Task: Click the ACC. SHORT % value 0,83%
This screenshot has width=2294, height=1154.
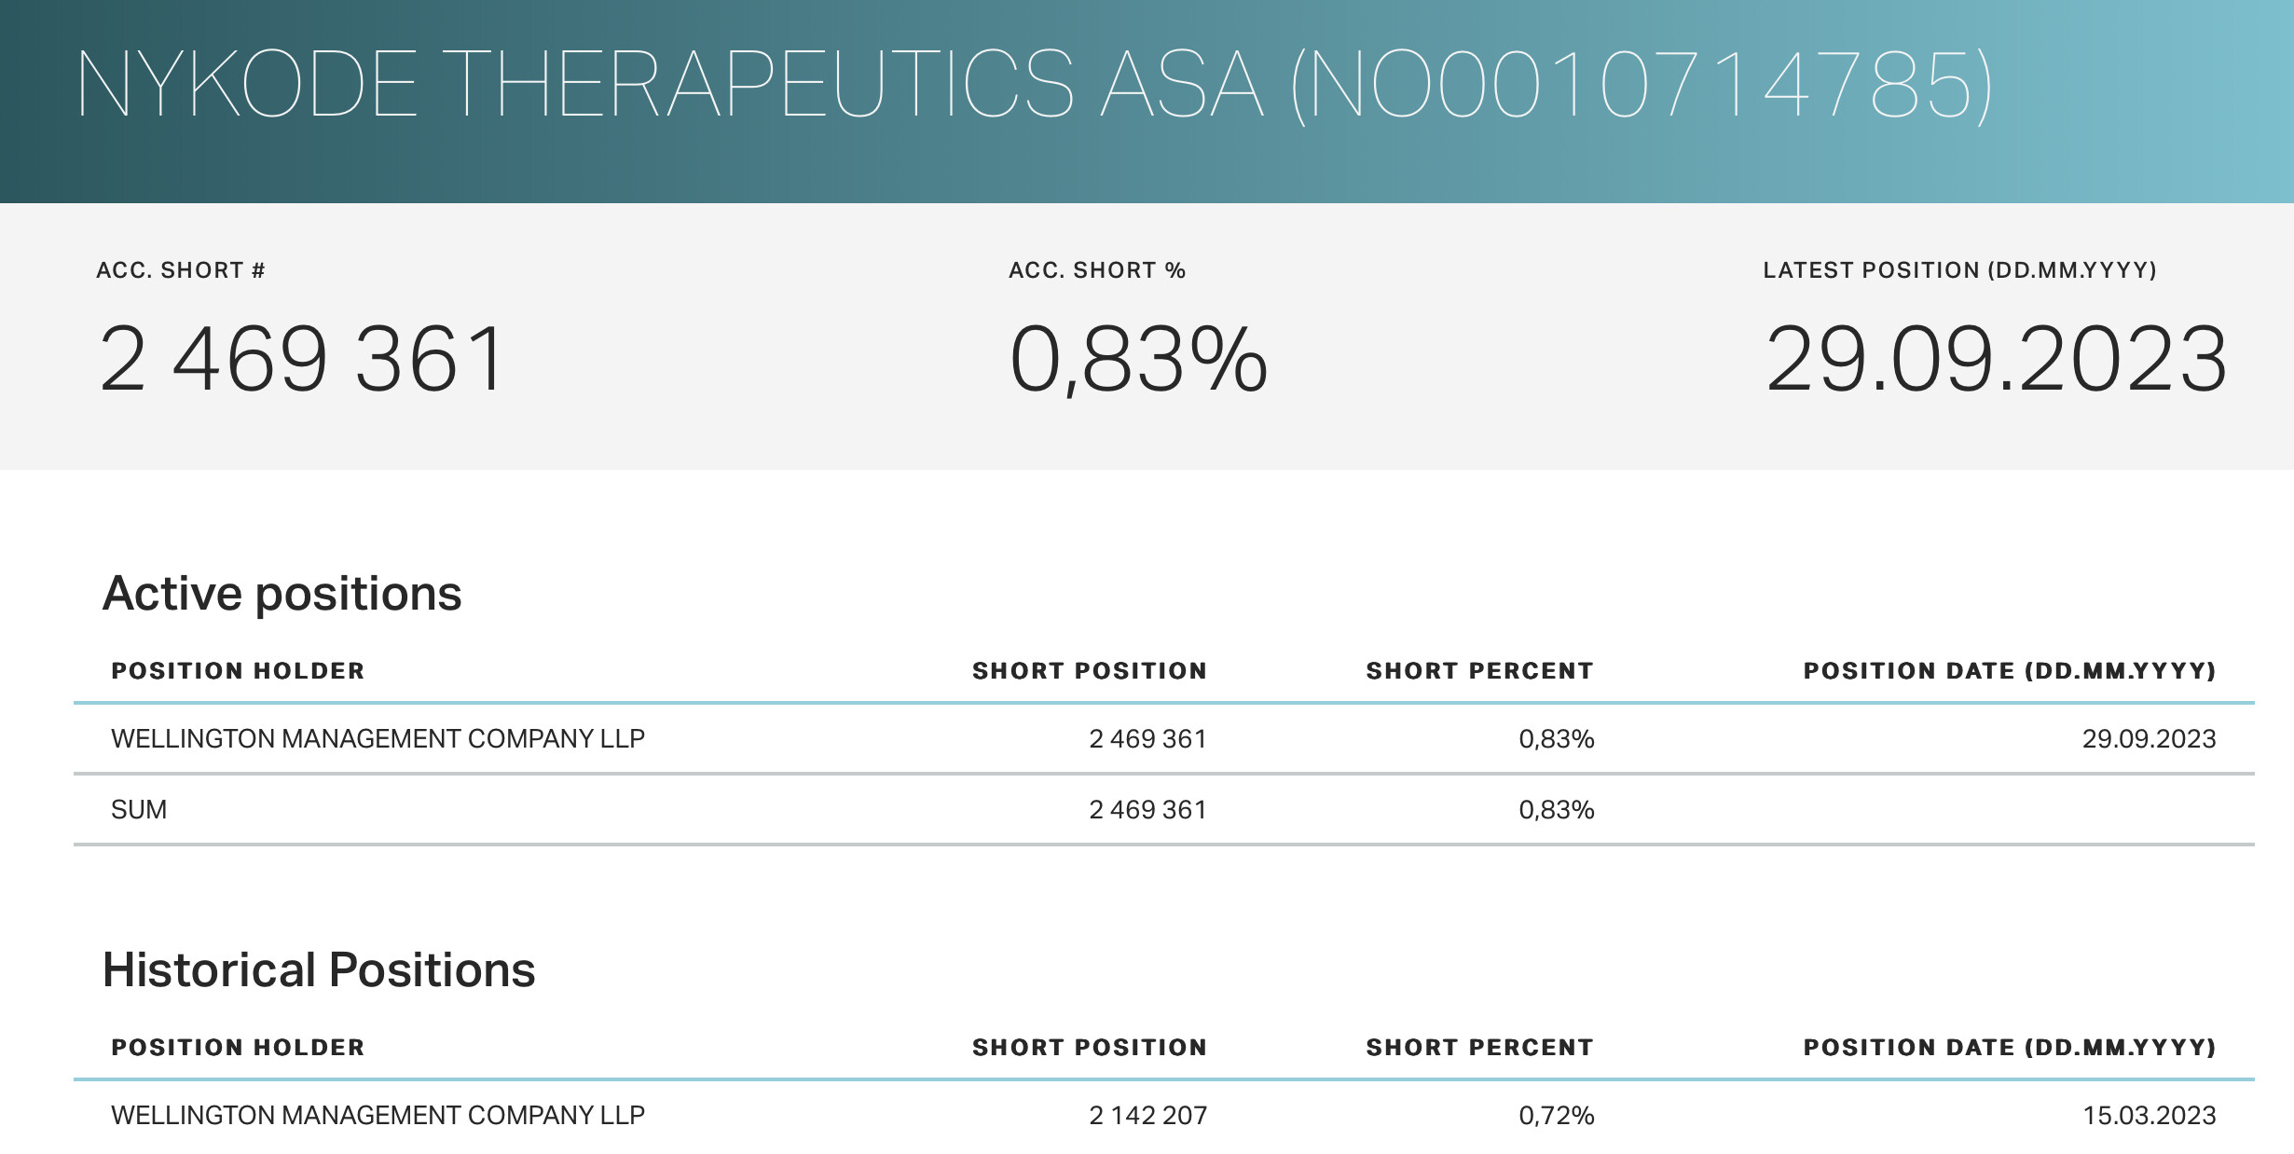Action: pos(1138,359)
